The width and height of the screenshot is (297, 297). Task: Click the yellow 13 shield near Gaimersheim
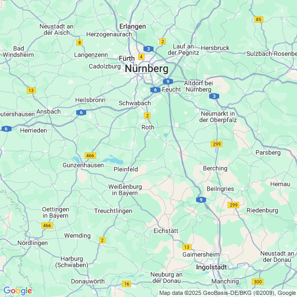(187, 247)
